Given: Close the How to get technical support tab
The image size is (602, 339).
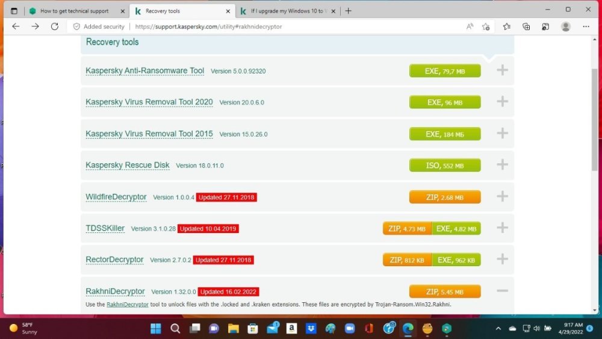Looking at the screenshot, I should 123,11.
